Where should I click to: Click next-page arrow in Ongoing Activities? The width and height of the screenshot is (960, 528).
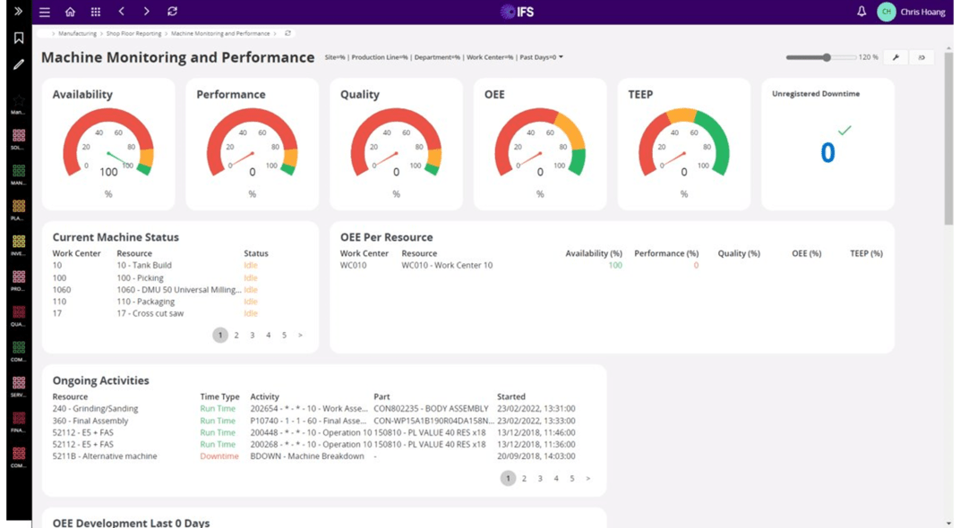pyautogui.click(x=588, y=479)
